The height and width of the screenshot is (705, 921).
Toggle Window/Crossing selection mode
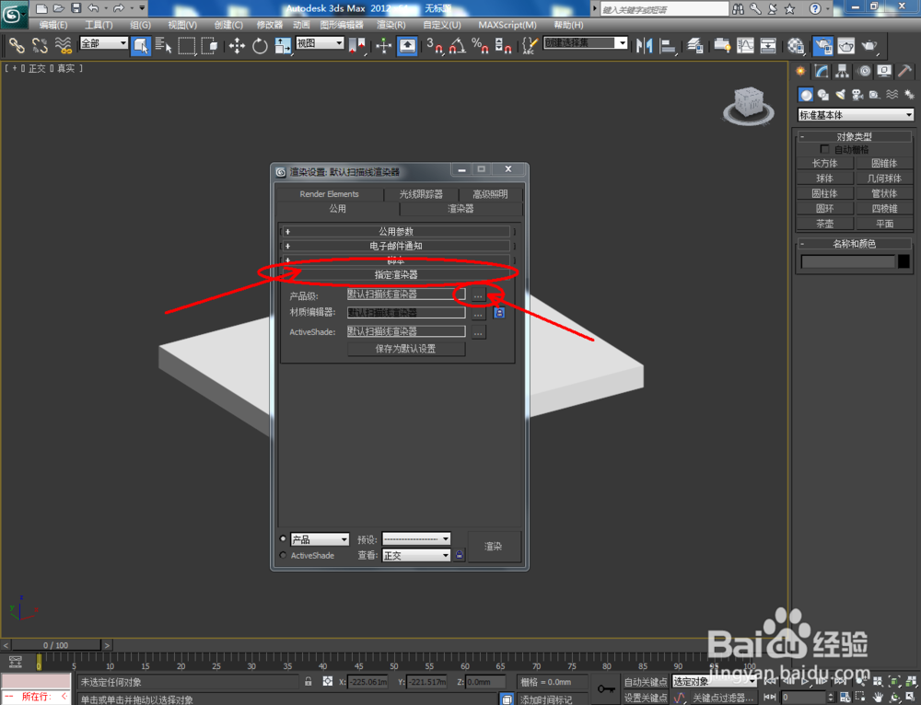click(x=210, y=45)
